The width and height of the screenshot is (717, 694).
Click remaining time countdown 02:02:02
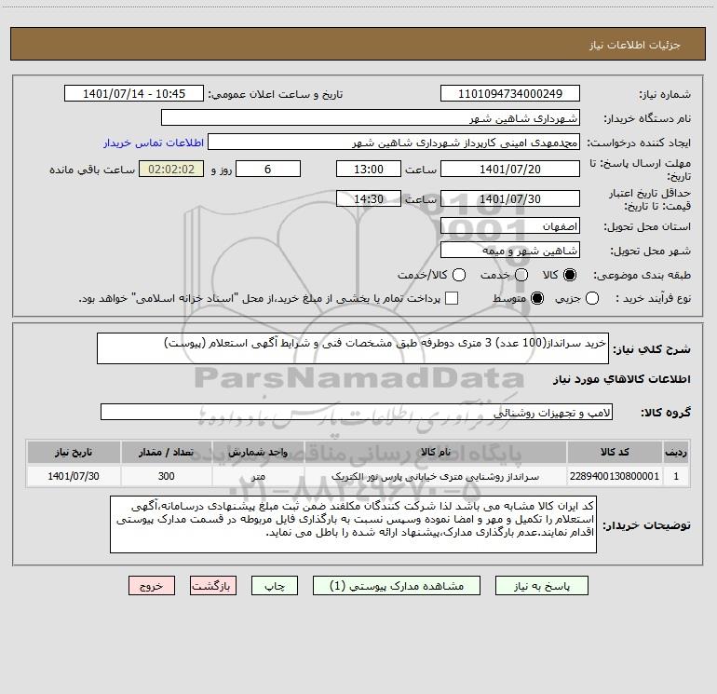point(171,169)
